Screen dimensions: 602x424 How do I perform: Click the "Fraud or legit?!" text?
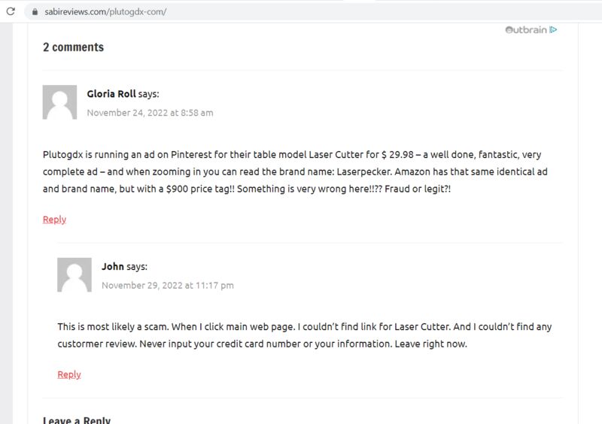(x=418, y=189)
